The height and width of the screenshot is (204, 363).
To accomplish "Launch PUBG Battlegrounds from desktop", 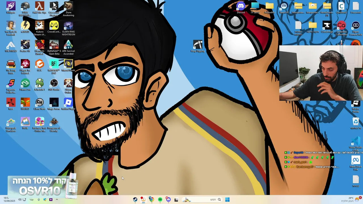I will (x=25, y=9).
